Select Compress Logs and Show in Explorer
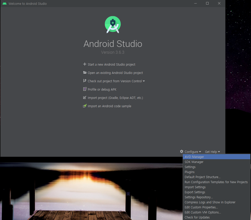This screenshot has height=220, width=251. coord(216,202)
